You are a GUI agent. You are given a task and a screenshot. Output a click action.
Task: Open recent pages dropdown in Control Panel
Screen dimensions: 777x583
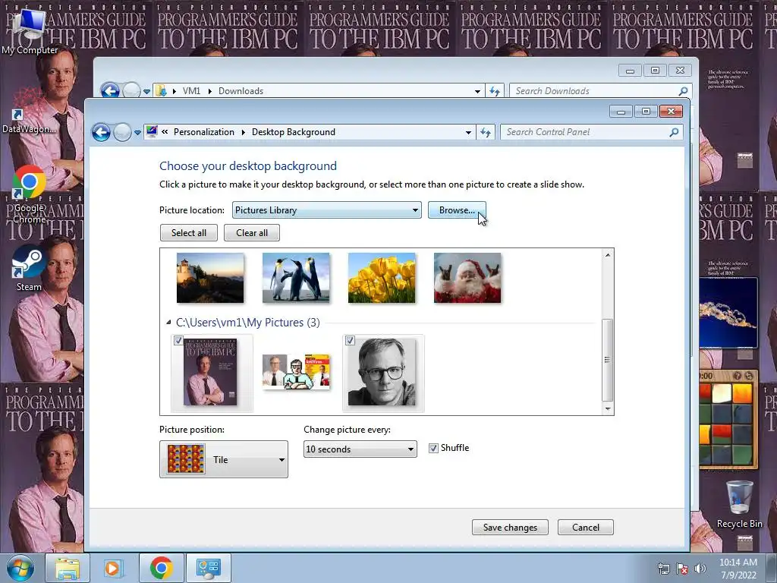coord(137,133)
